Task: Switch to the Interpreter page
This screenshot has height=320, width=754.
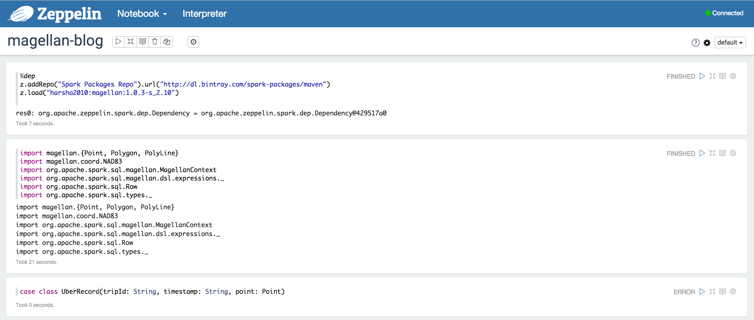Action: [204, 13]
